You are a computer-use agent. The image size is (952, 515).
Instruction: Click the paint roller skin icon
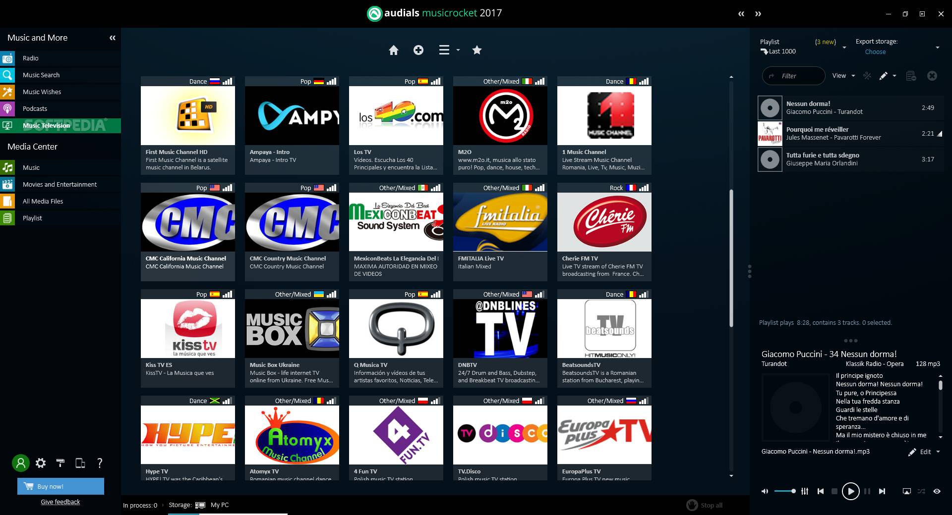coord(60,463)
